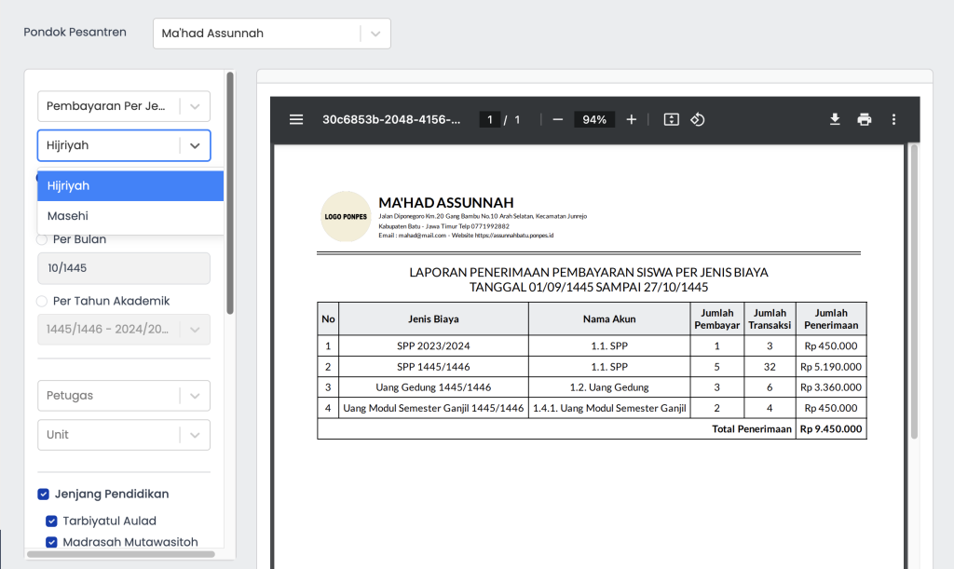Click the Jumlah Transaksi column header
The image size is (954, 569).
(x=770, y=319)
